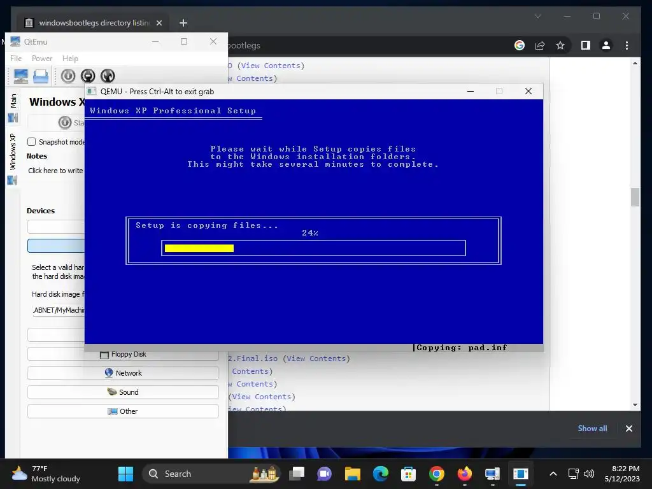The width and height of the screenshot is (652, 489).
Task: Close the windowsbootlegs directory listing tab
Action: pyautogui.click(x=159, y=23)
